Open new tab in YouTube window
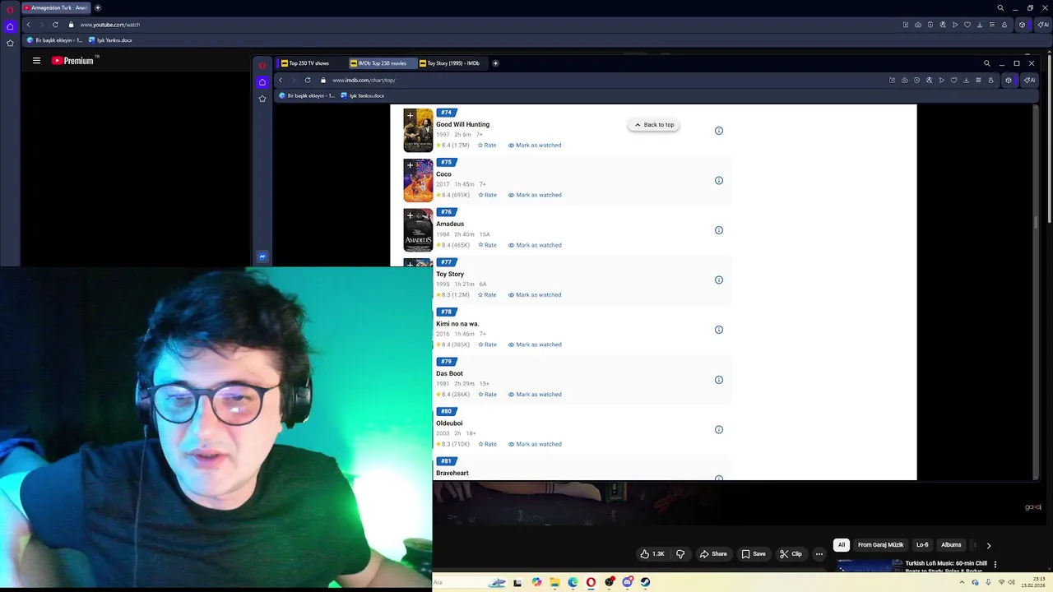 click(x=98, y=7)
